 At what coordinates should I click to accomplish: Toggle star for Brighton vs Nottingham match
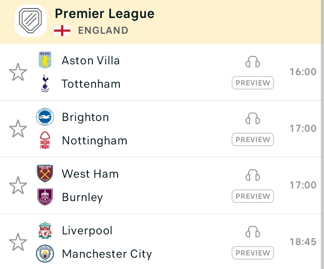coord(18,129)
